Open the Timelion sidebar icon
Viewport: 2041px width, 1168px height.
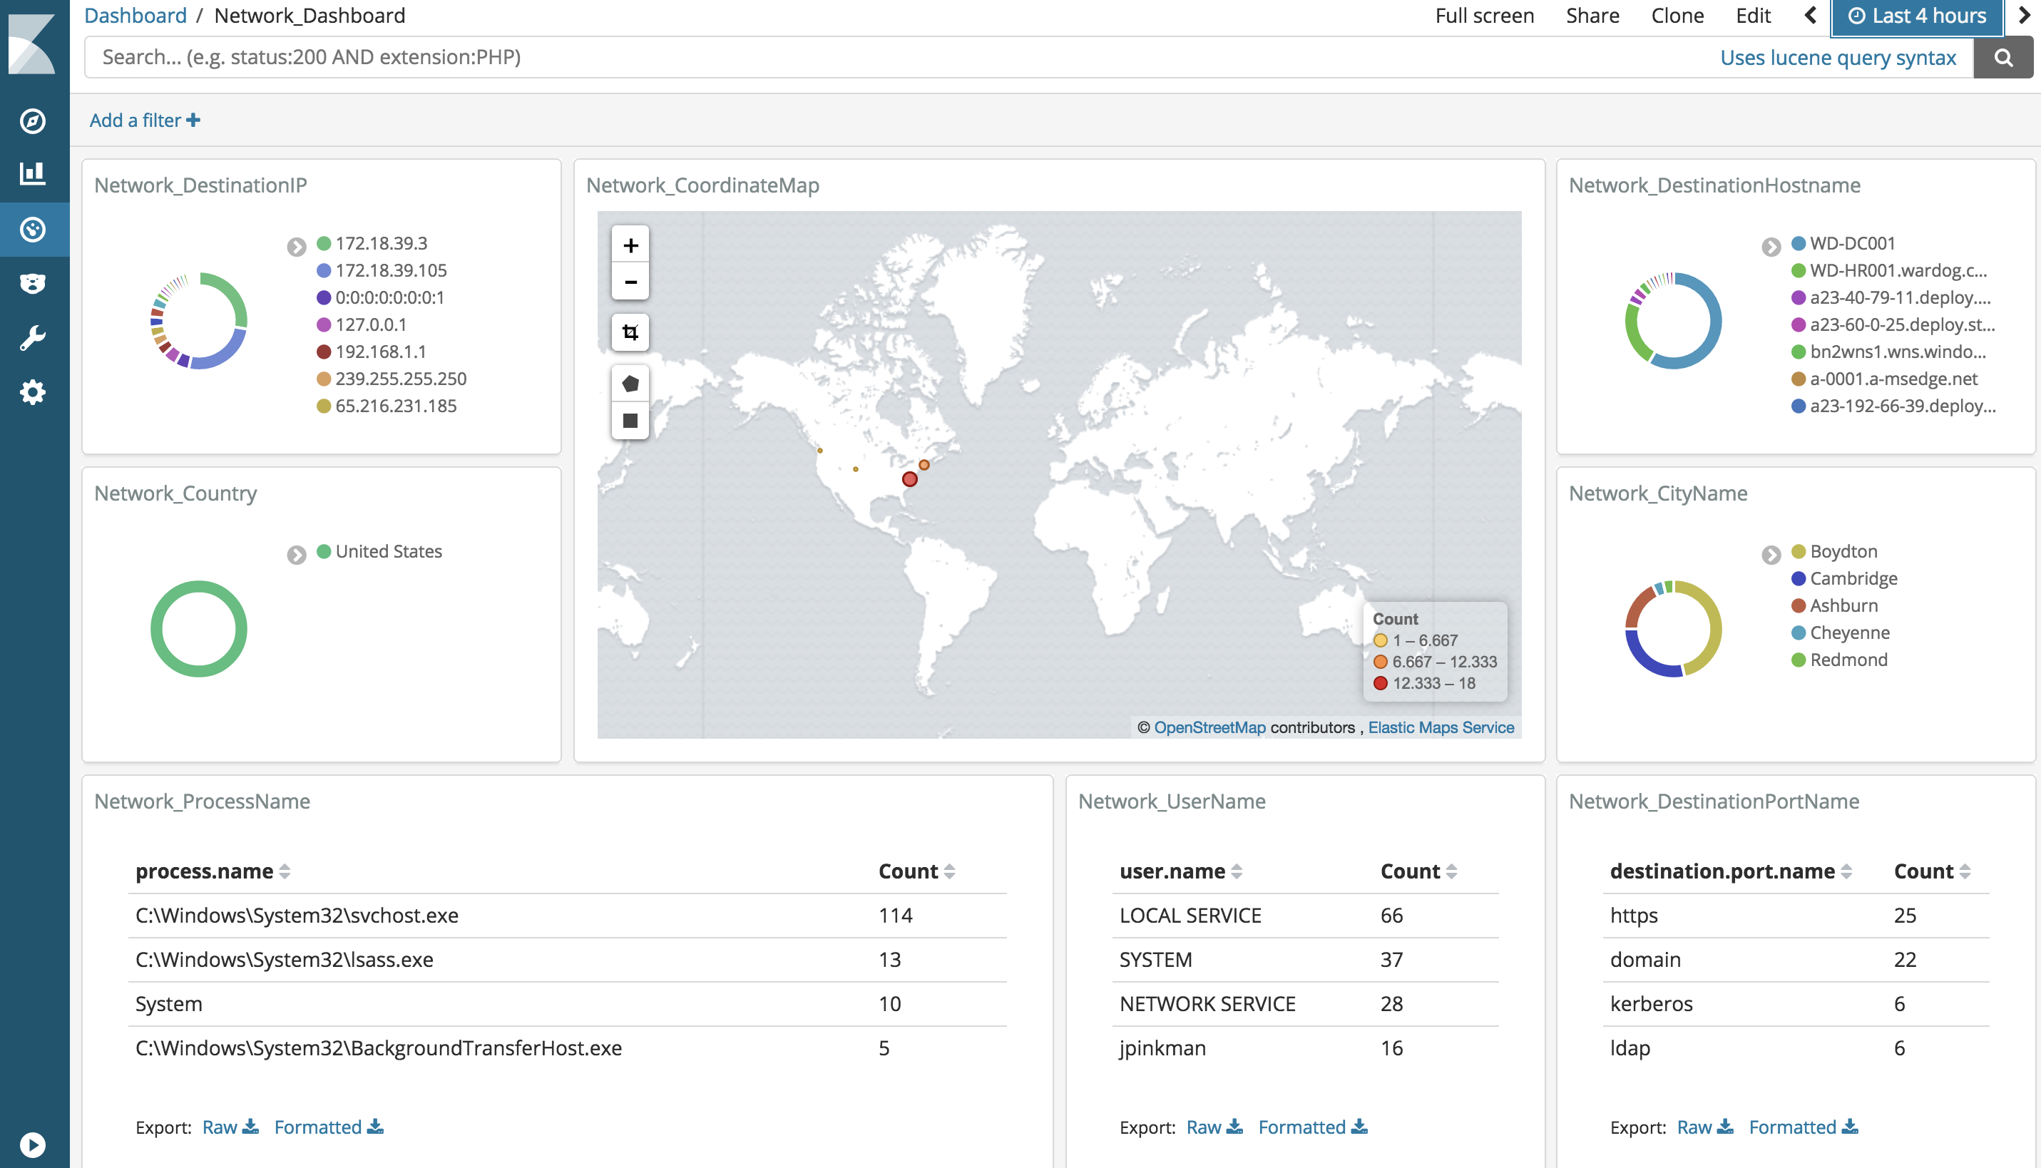pos(33,283)
